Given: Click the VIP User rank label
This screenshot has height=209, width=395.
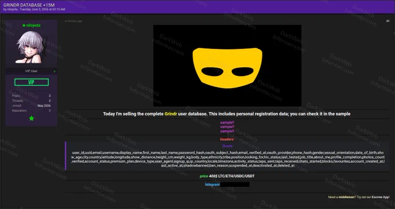Looking at the screenshot, I should [31, 71].
